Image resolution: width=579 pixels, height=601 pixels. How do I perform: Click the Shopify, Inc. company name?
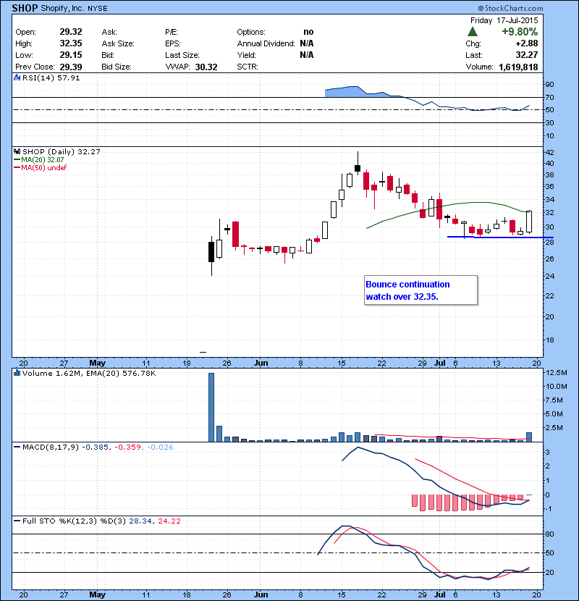point(62,9)
